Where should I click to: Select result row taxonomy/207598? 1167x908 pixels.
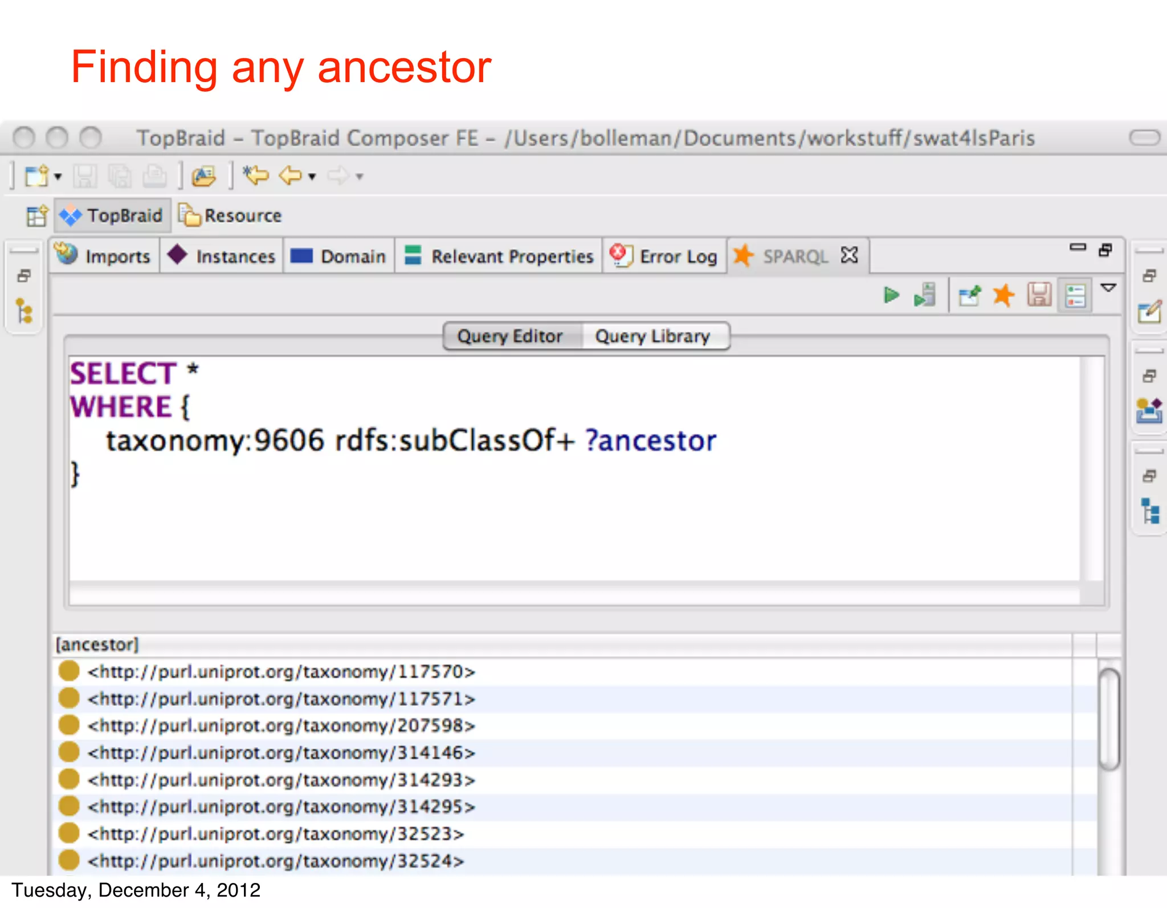click(x=576, y=726)
